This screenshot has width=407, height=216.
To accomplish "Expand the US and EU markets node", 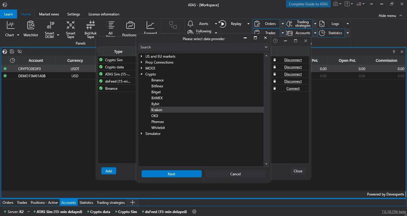I will tap(142, 56).
